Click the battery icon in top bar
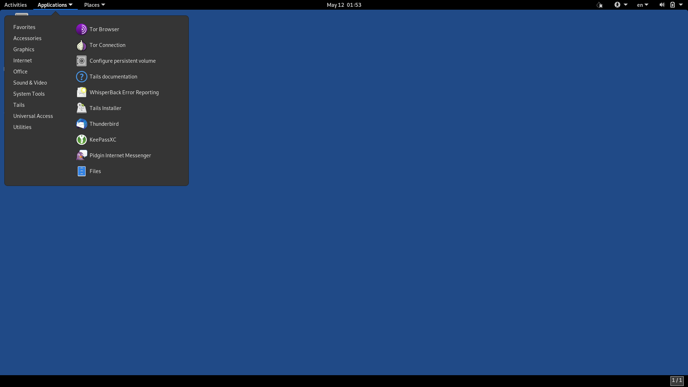 pyautogui.click(x=673, y=5)
